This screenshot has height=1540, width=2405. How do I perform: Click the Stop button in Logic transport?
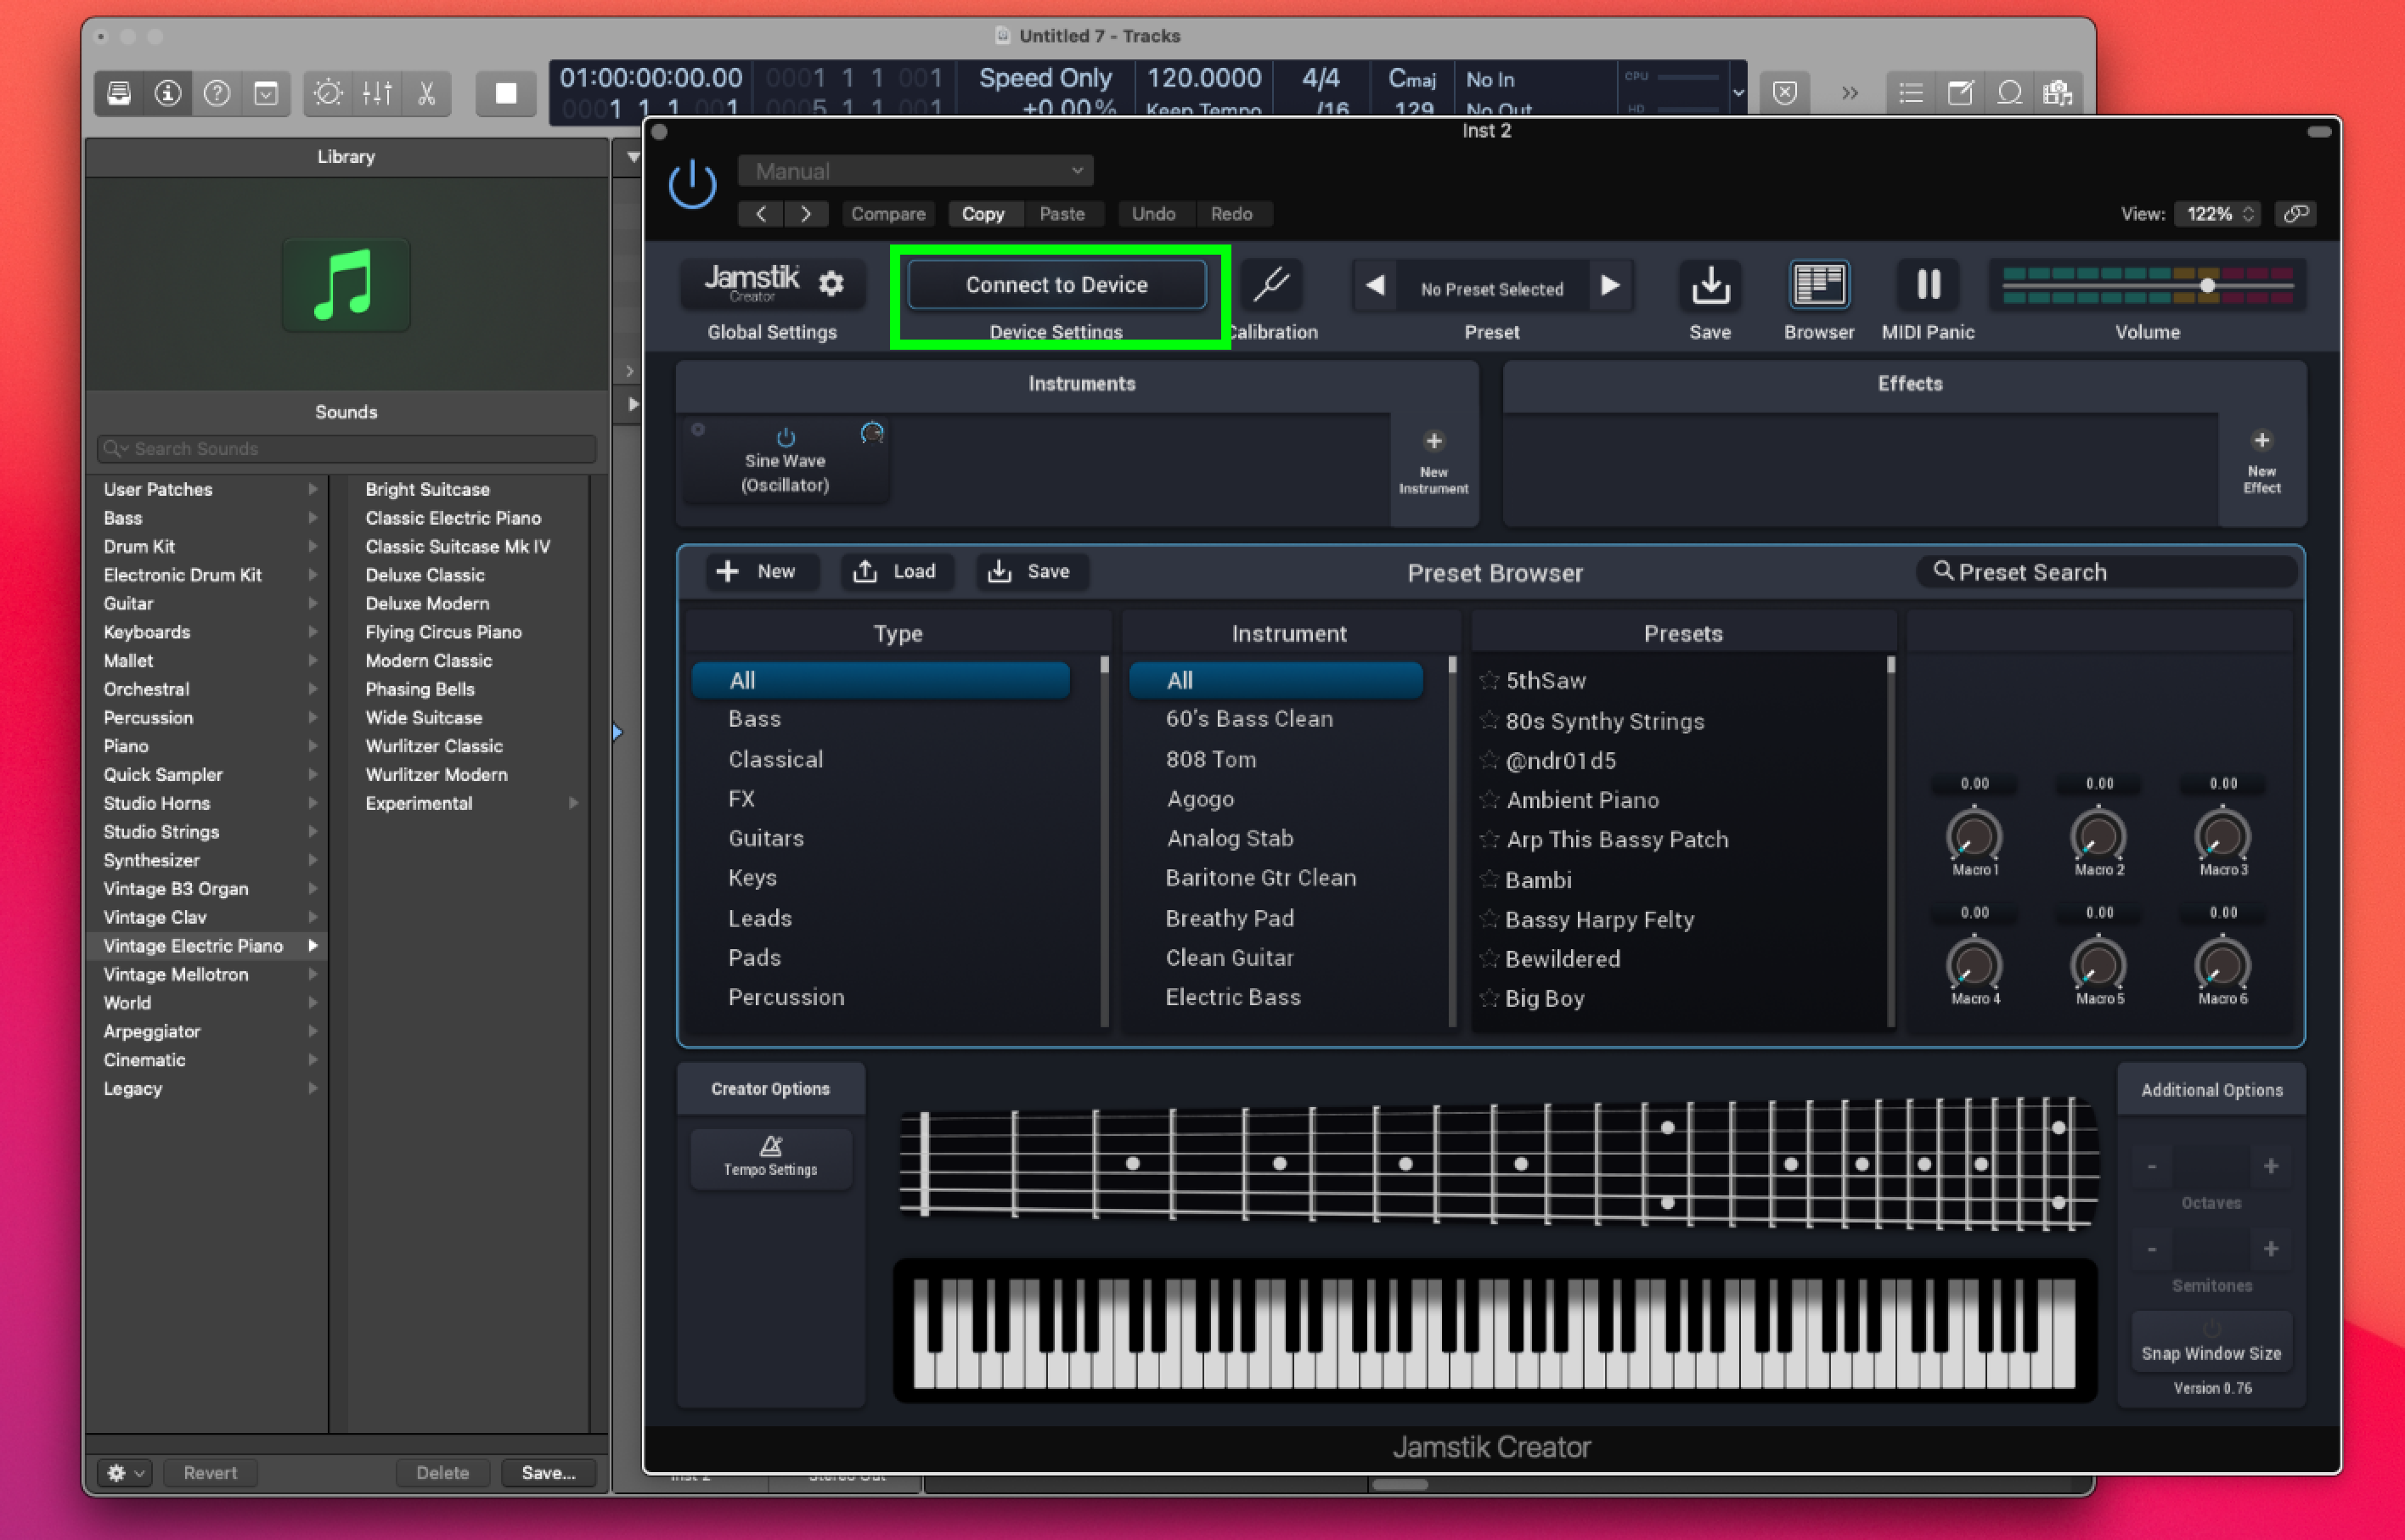(x=506, y=94)
